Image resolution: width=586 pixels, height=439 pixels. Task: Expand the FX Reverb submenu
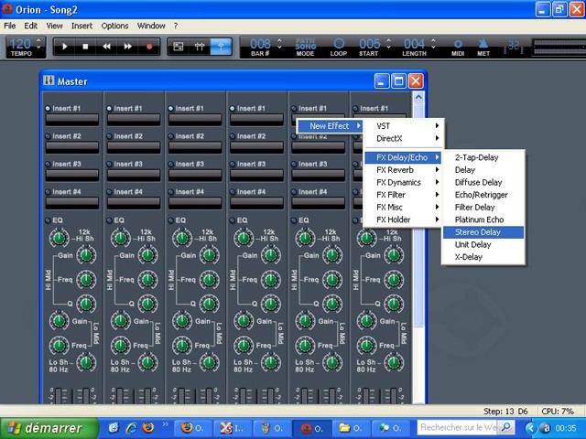coord(404,170)
